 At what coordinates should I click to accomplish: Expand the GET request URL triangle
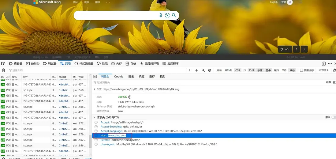(x=95, y=89)
